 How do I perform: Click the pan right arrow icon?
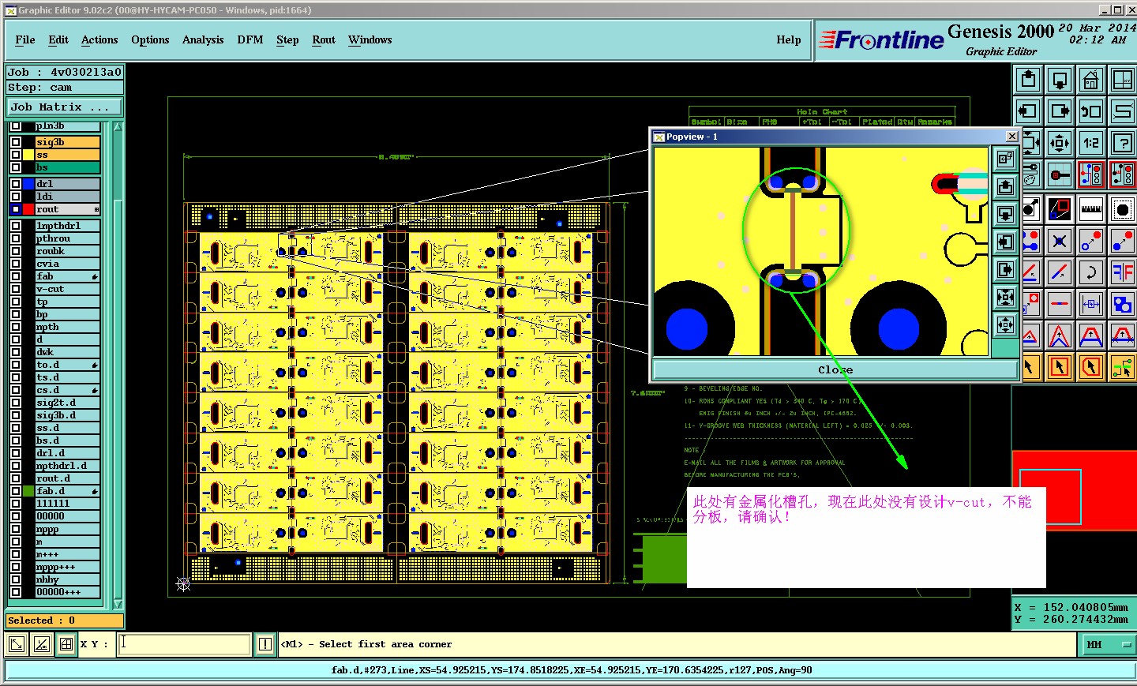click(1060, 111)
